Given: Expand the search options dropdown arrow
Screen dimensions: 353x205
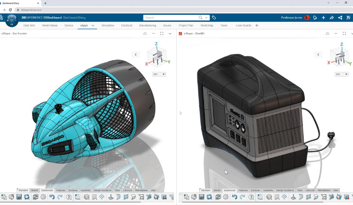Looking at the screenshot, I should coord(206,18).
